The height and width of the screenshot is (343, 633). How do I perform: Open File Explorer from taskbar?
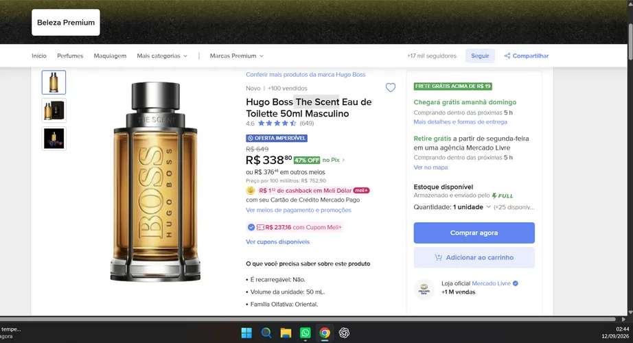(x=286, y=333)
